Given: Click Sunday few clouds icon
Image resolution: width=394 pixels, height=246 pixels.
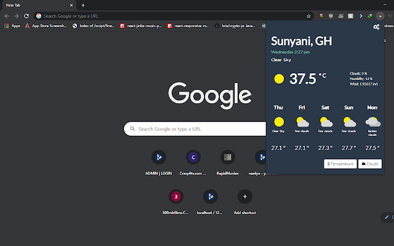Looking at the screenshot, I should pos(349,122).
